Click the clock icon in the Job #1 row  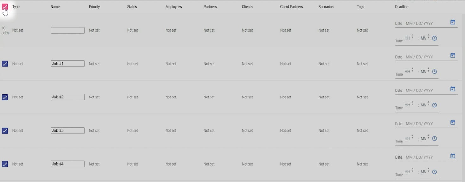(x=434, y=72)
